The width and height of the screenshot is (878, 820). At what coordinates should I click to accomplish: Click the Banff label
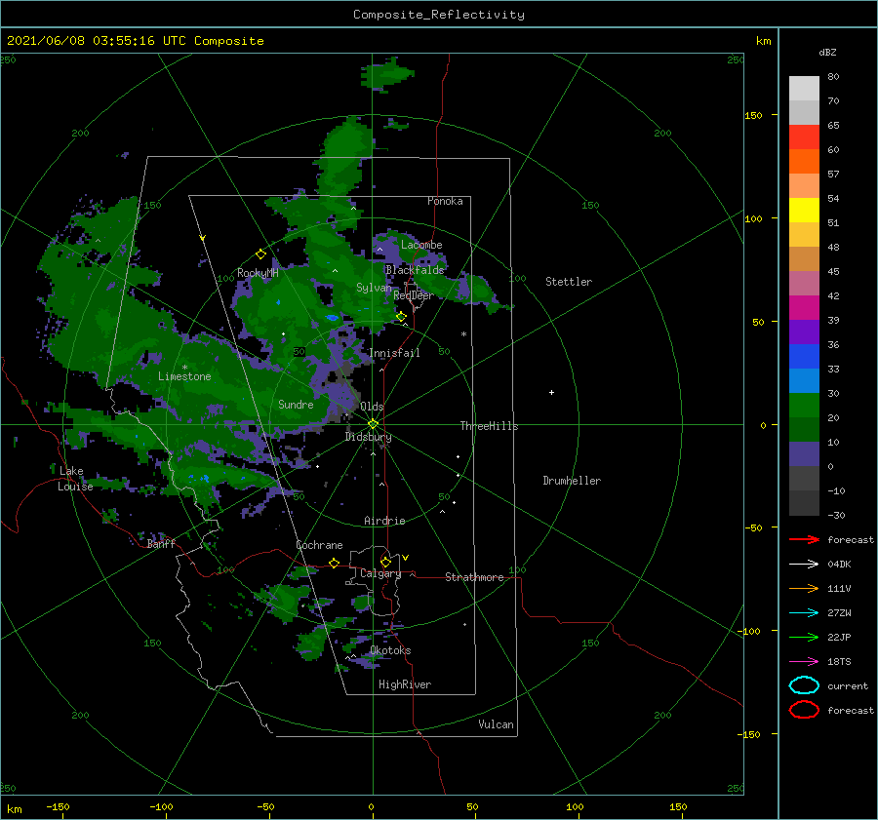click(x=161, y=543)
